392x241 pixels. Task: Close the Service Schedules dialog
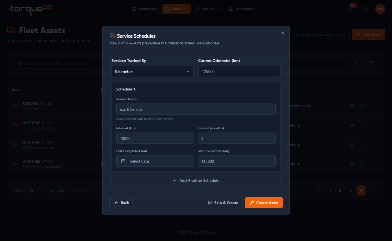coord(283,33)
